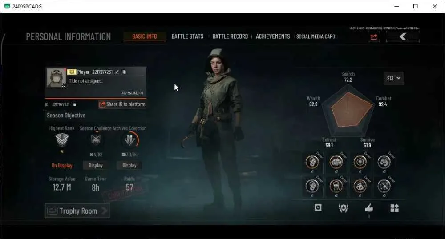Click the Season Objective header
Image resolution: width=445 pixels, height=239 pixels.
click(x=66, y=115)
